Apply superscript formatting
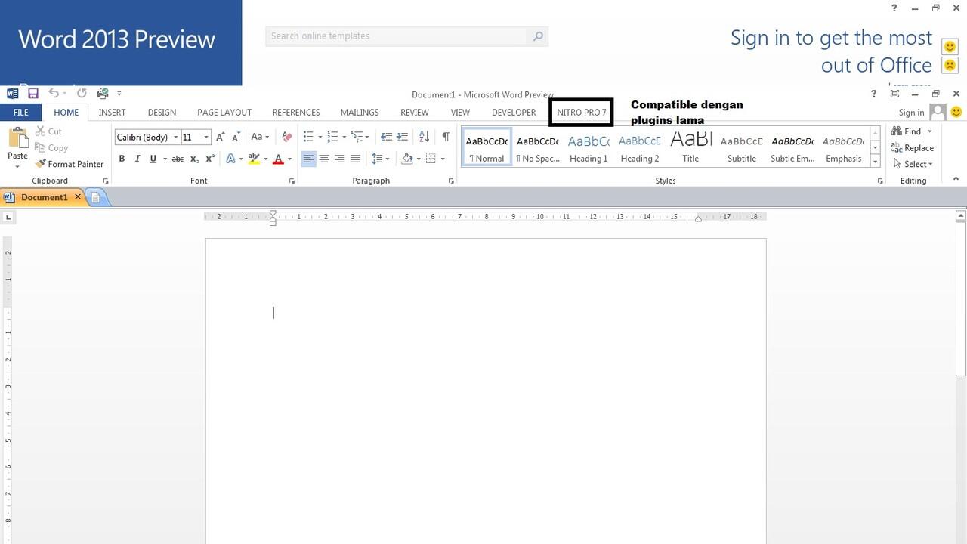This screenshot has height=544, width=967. 210,159
